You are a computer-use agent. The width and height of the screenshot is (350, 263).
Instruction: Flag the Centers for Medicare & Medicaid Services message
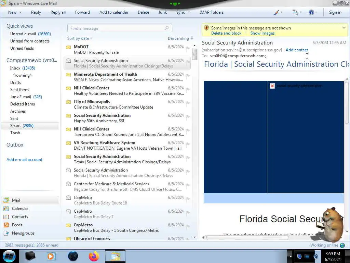[x=188, y=185]
